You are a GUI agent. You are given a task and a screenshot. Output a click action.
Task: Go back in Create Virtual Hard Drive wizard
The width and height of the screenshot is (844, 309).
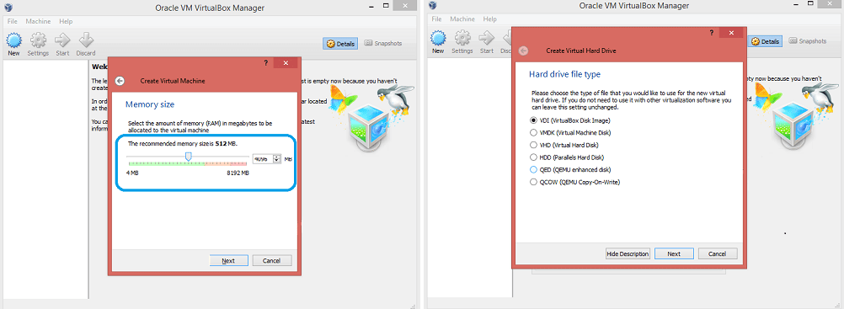coord(523,51)
